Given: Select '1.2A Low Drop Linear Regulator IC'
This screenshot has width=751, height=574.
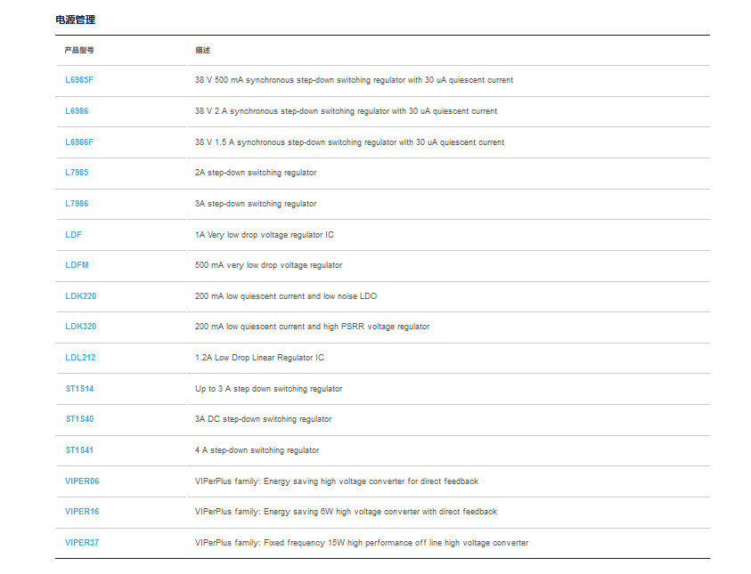Looking at the screenshot, I should (x=259, y=358).
